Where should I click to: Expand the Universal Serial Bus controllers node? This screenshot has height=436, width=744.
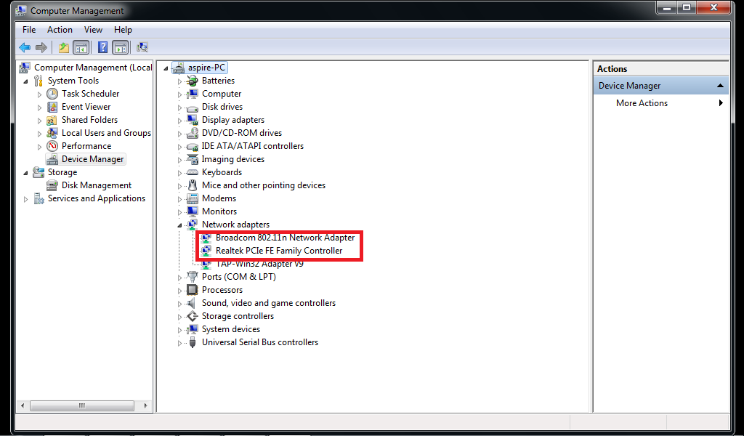click(179, 342)
